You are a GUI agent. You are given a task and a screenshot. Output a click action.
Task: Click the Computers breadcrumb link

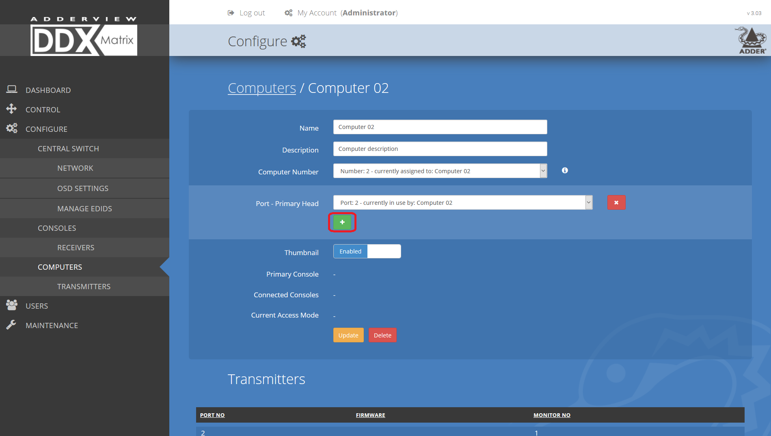(262, 88)
